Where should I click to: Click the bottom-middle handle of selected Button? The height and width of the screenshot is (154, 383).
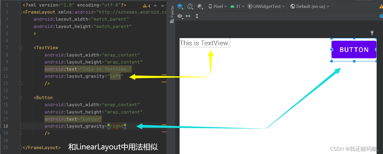tap(354, 61)
